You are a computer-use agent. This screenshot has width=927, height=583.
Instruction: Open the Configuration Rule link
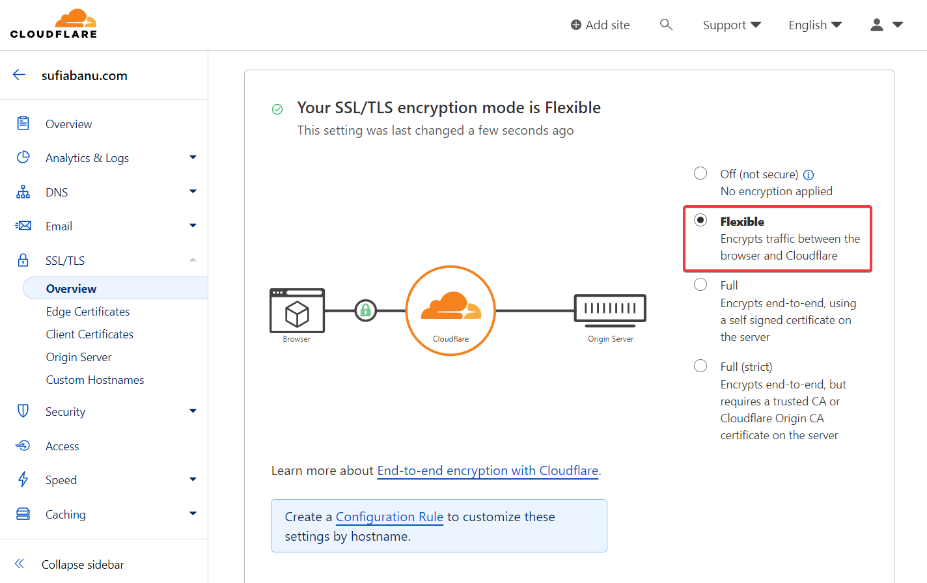[389, 517]
